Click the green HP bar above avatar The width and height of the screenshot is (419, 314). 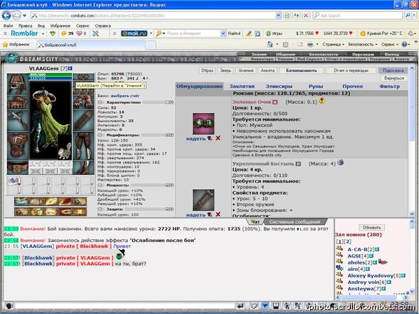pos(50,75)
